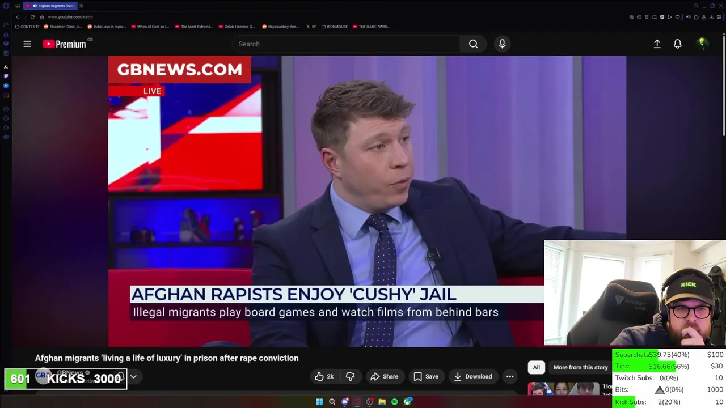Open more actions three-dot menu under video

pos(510,376)
